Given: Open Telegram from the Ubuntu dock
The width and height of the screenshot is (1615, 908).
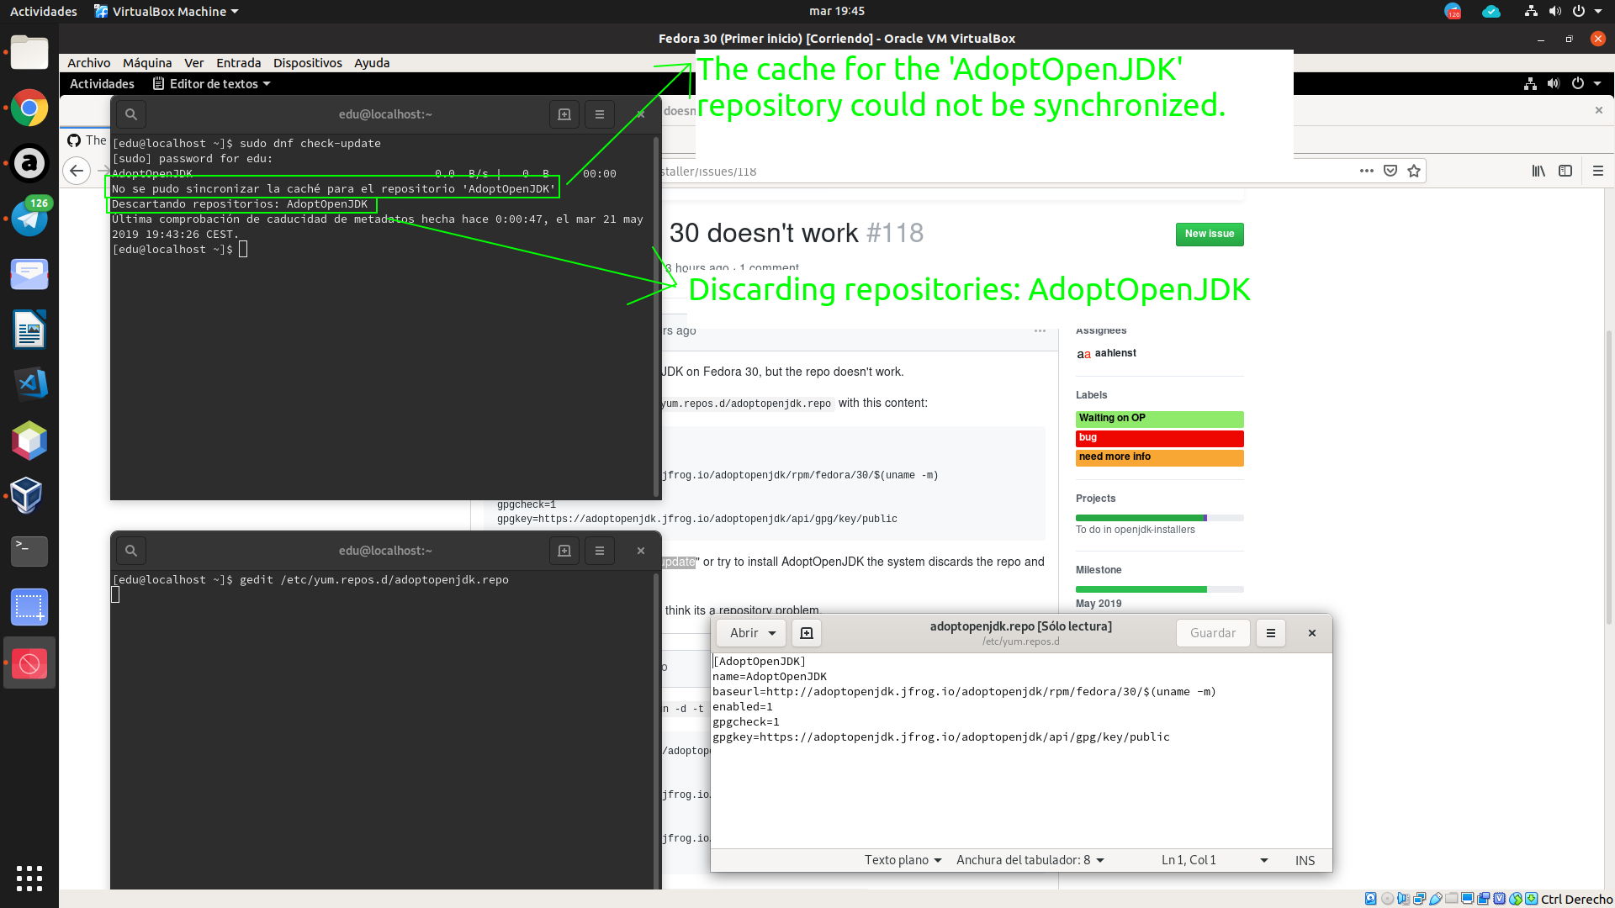Looking at the screenshot, I should [x=29, y=219].
